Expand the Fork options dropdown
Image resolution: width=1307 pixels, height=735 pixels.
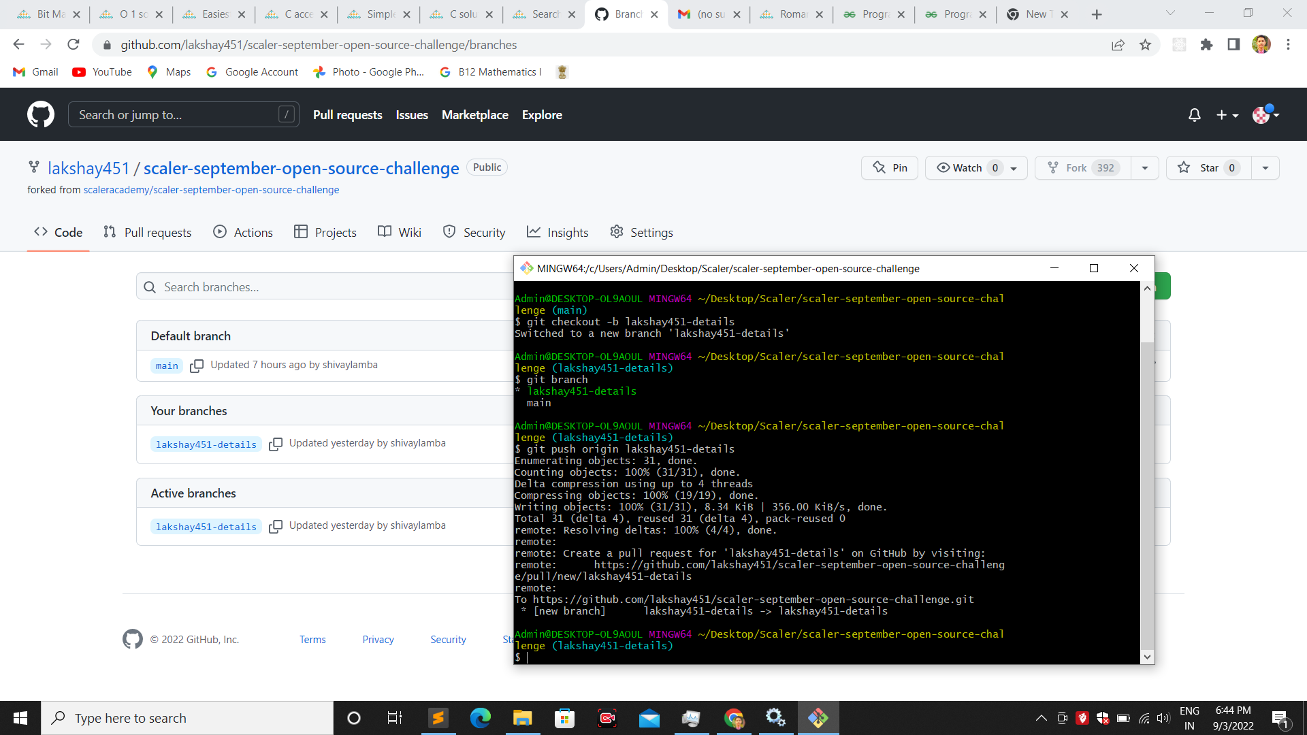tap(1145, 167)
